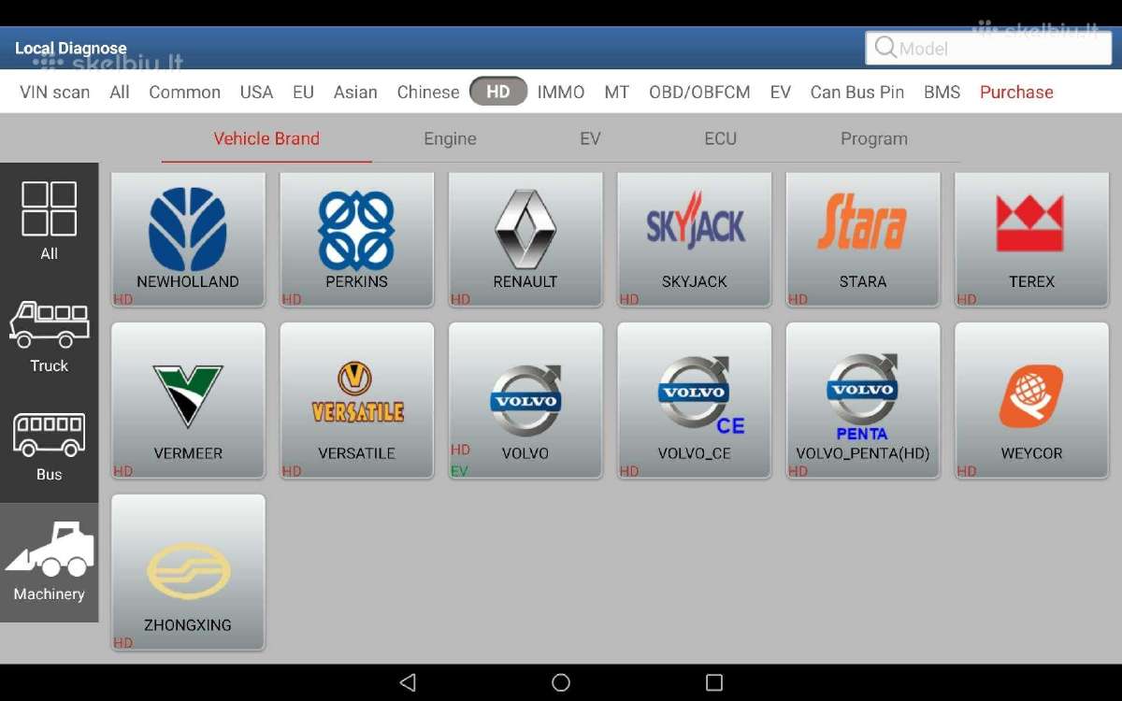This screenshot has height=701, width=1122.
Task: Choose the VERSATILE brand tile
Action: (x=356, y=400)
